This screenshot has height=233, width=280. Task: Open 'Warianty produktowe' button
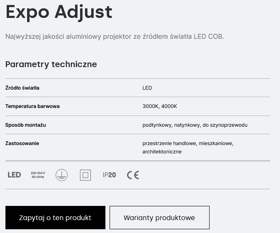pyautogui.click(x=159, y=218)
